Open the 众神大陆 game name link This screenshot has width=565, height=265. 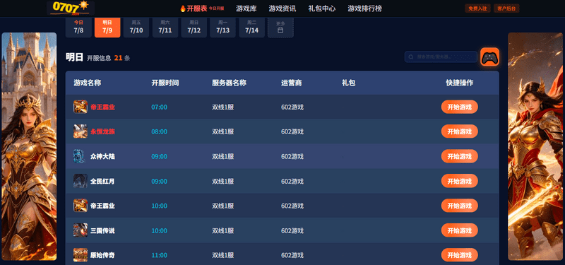coord(102,156)
